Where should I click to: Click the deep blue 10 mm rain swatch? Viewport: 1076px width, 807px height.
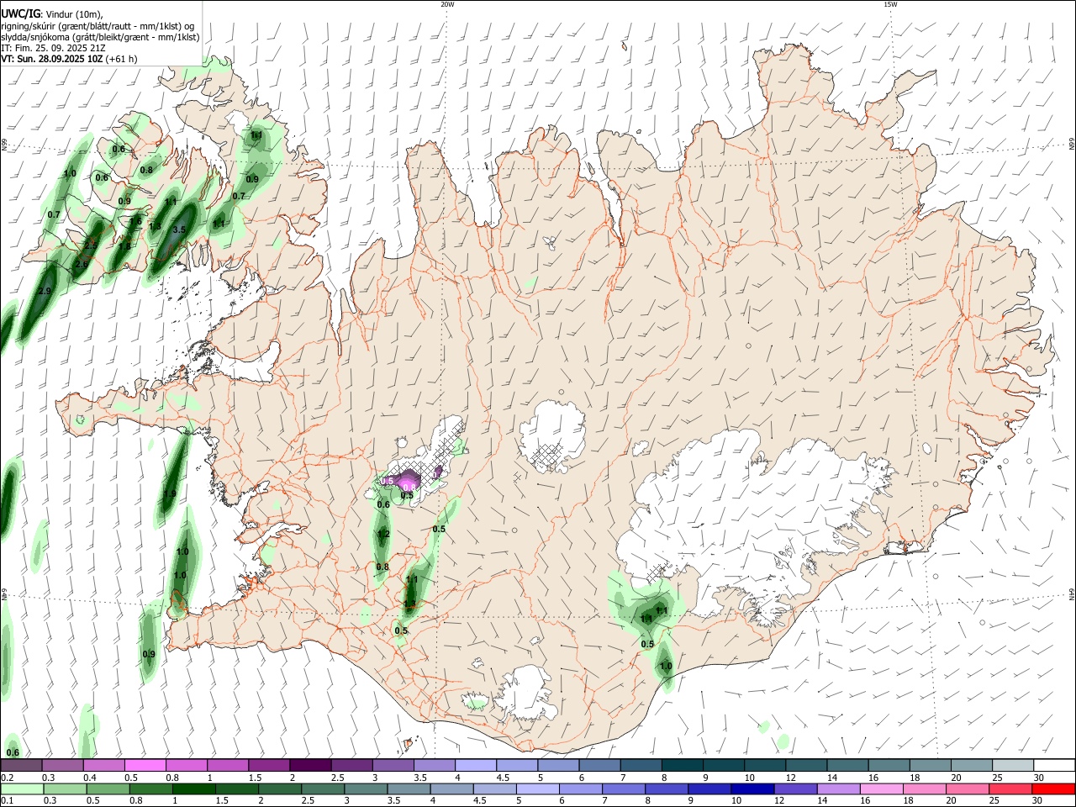point(753,789)
